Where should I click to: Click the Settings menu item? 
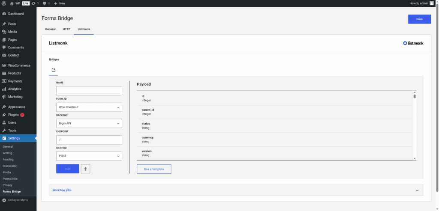18,138
